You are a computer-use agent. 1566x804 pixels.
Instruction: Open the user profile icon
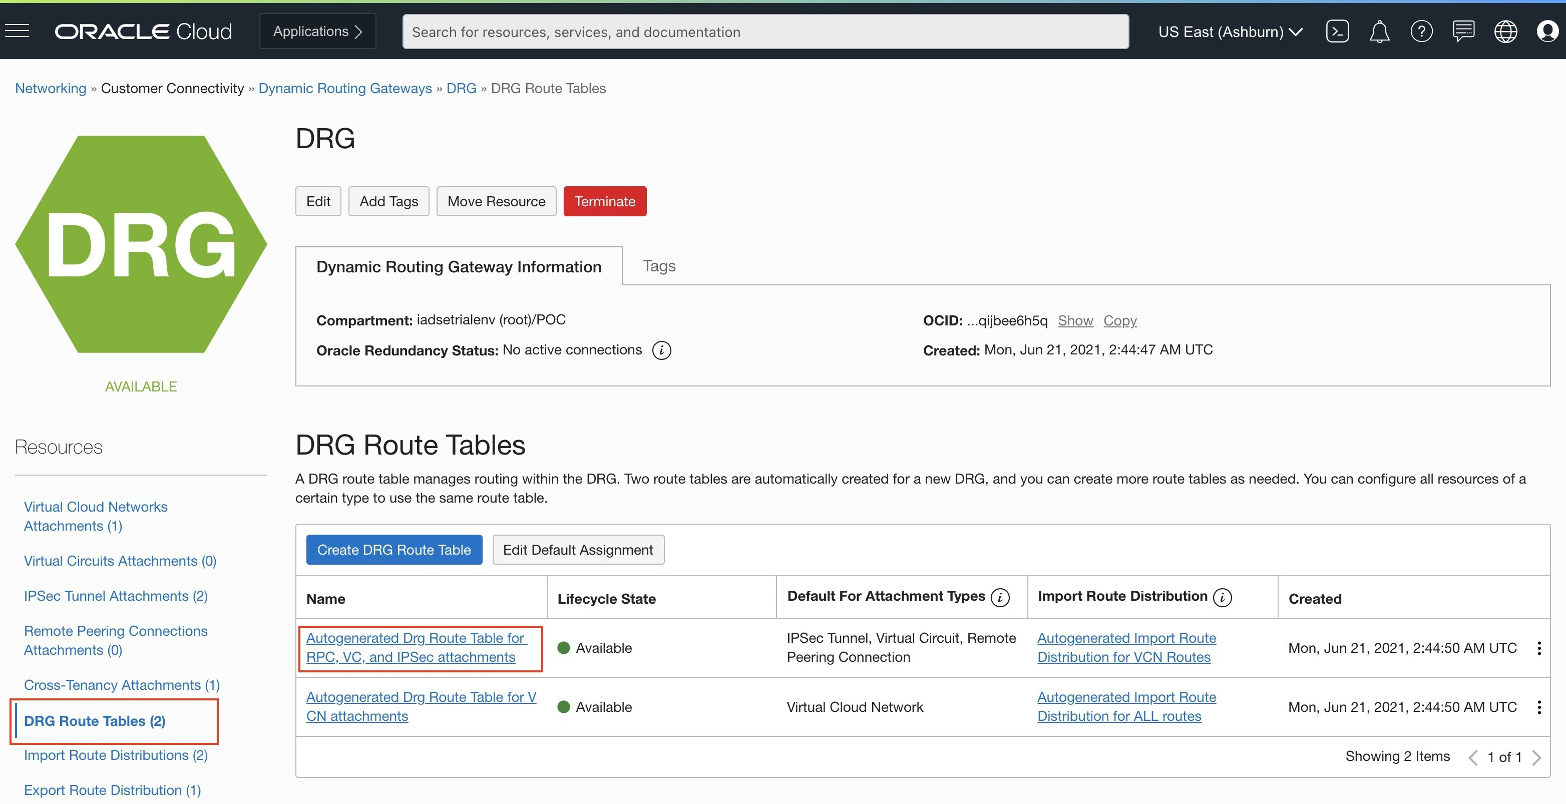click(x=1546, y=31)
